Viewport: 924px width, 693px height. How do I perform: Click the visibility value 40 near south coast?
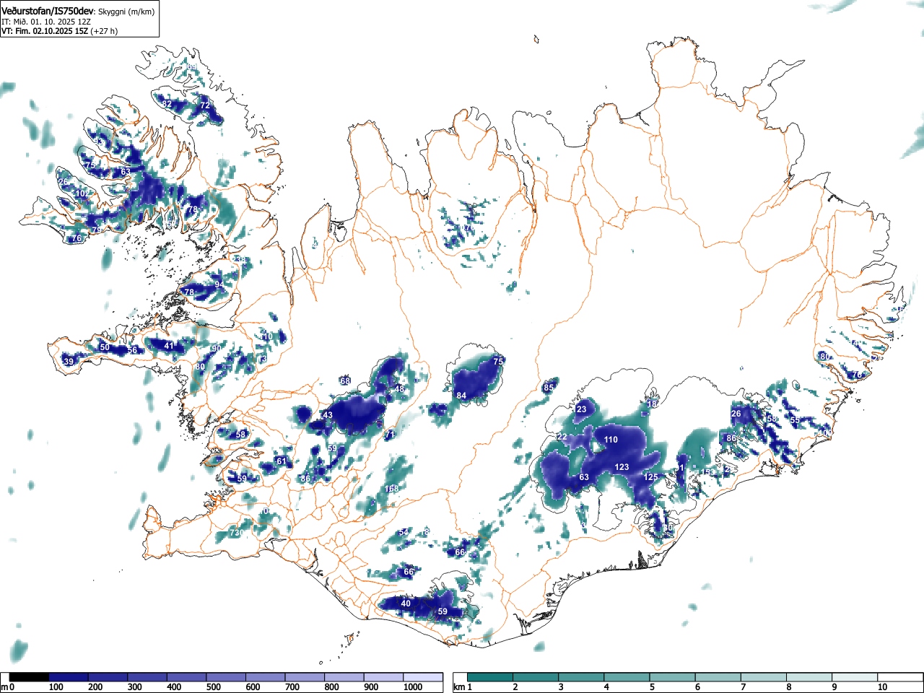[406, 603]
